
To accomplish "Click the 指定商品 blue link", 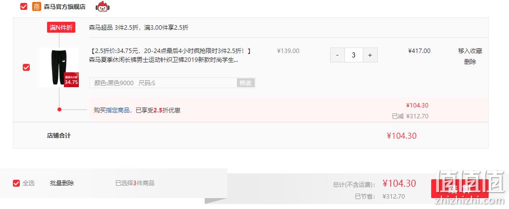I will [x=118, y=110].
